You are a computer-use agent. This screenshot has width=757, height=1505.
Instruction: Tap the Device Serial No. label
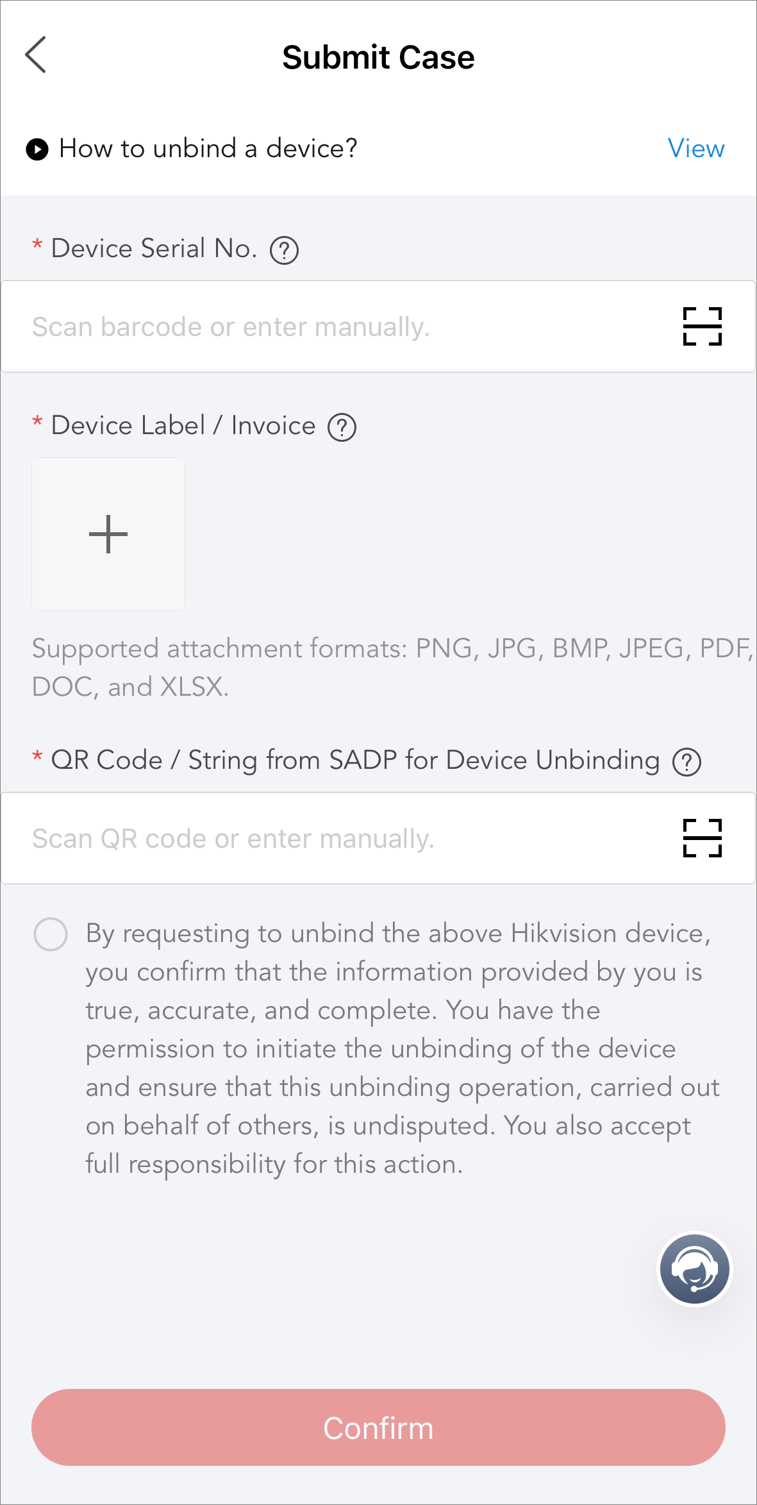(x=154, y=249)
